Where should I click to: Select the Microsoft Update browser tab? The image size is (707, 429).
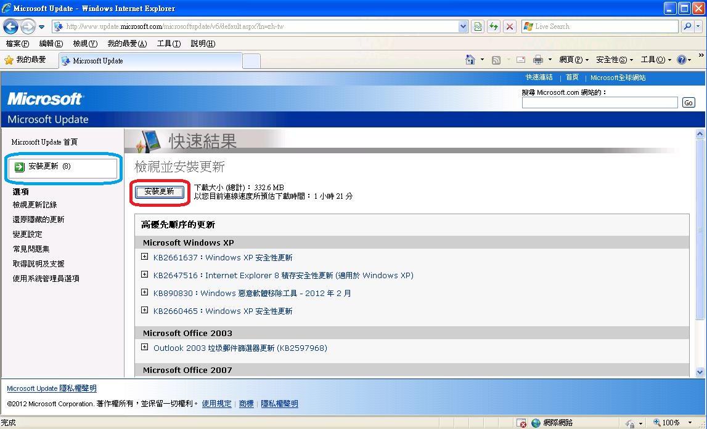[x=150, y=61]
